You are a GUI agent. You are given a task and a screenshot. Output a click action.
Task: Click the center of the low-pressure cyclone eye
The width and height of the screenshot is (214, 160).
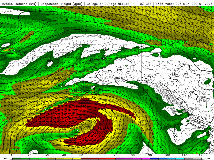click(77, 131)
